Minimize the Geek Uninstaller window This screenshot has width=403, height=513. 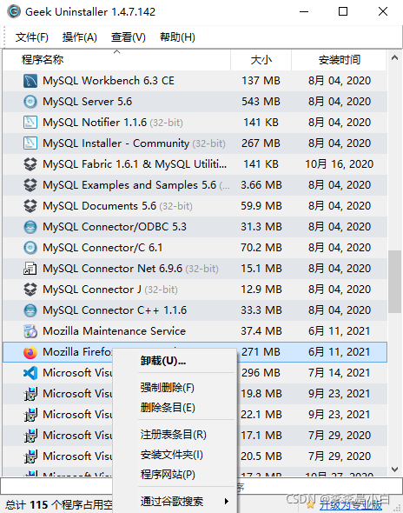click(x=304, y=12)
